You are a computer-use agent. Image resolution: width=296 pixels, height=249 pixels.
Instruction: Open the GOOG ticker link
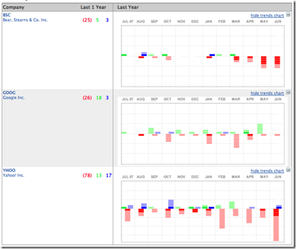[9, 92]
